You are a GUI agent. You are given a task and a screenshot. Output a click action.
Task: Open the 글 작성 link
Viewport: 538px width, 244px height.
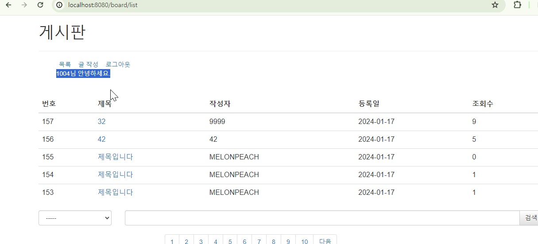click(88, 64)
